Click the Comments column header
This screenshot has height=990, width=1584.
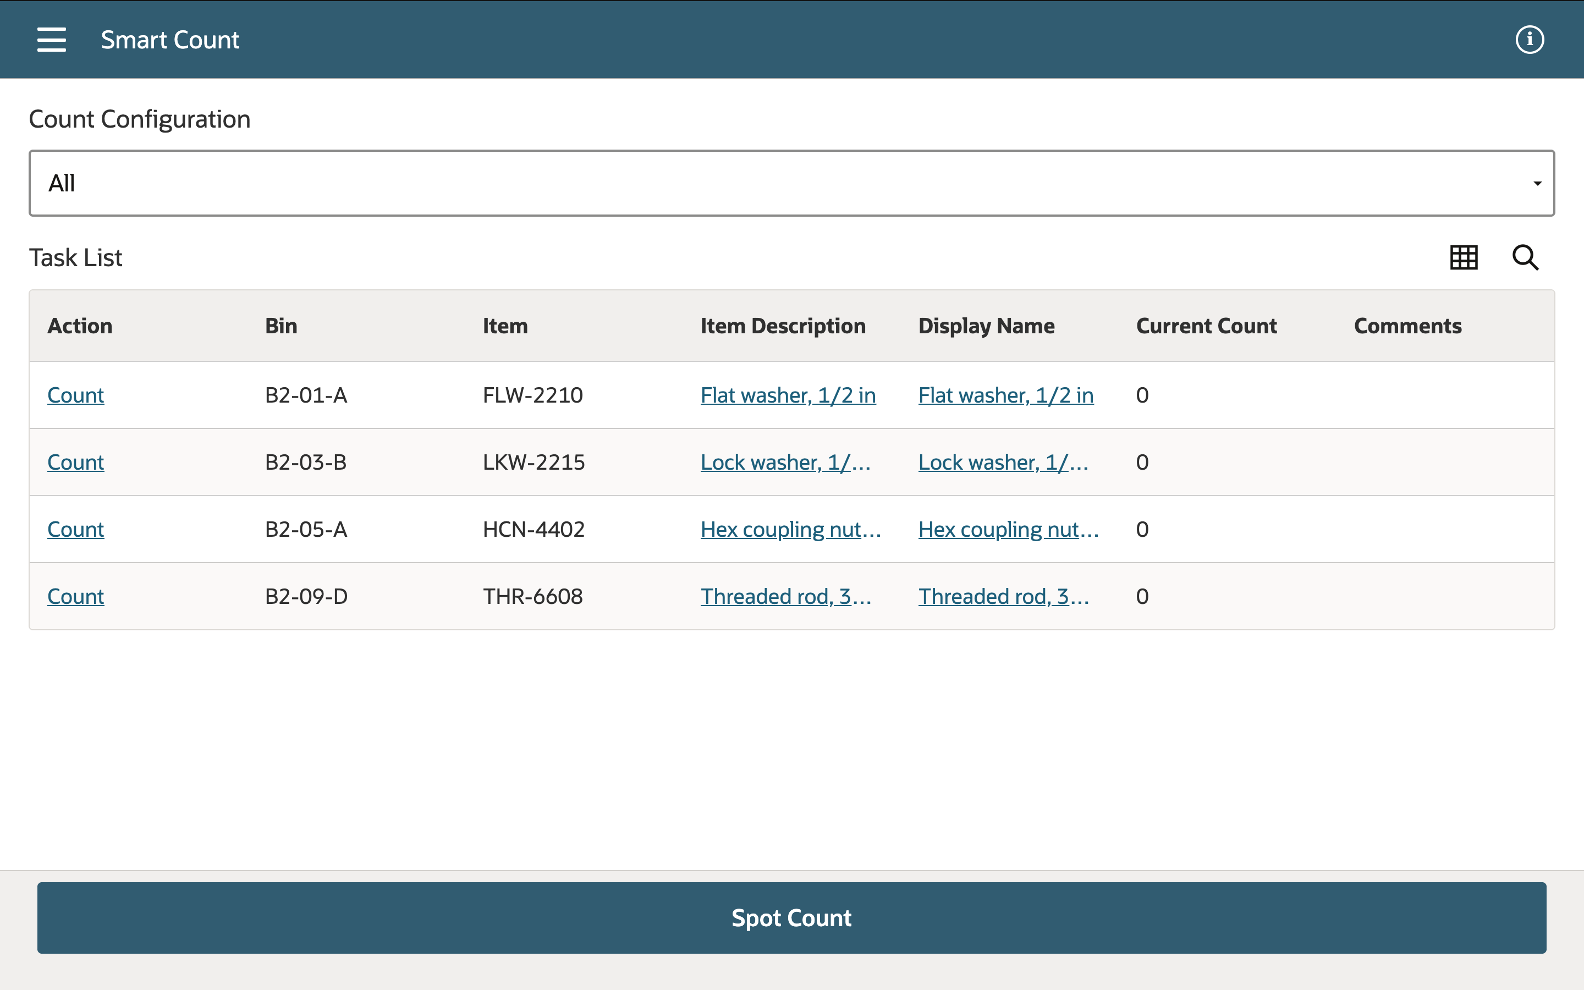(1407, 326)
